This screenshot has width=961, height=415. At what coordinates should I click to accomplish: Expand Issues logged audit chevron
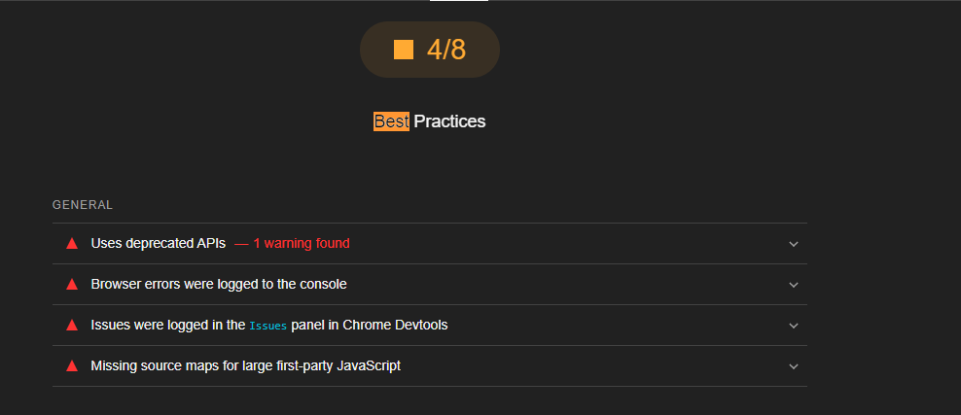pyautogui.click(x=794, y=326)
